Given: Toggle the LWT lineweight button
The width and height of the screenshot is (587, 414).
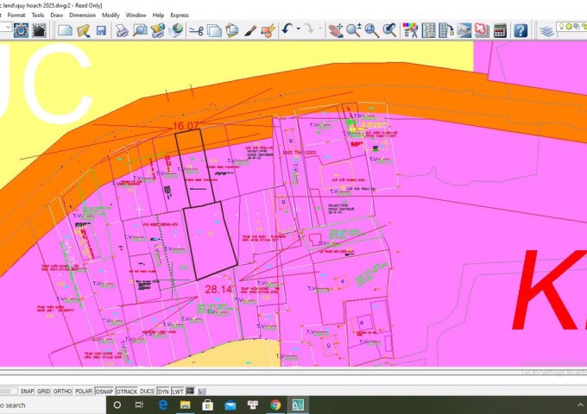Looking at the screenshot, I should point(177,392).
